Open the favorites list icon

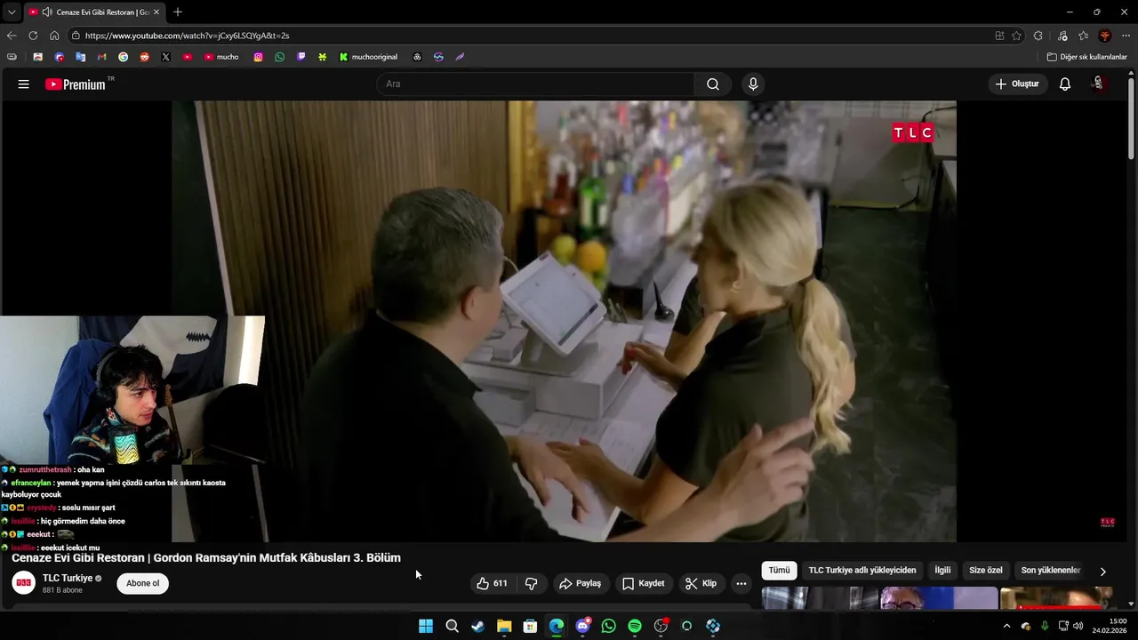coord(1084,36)
